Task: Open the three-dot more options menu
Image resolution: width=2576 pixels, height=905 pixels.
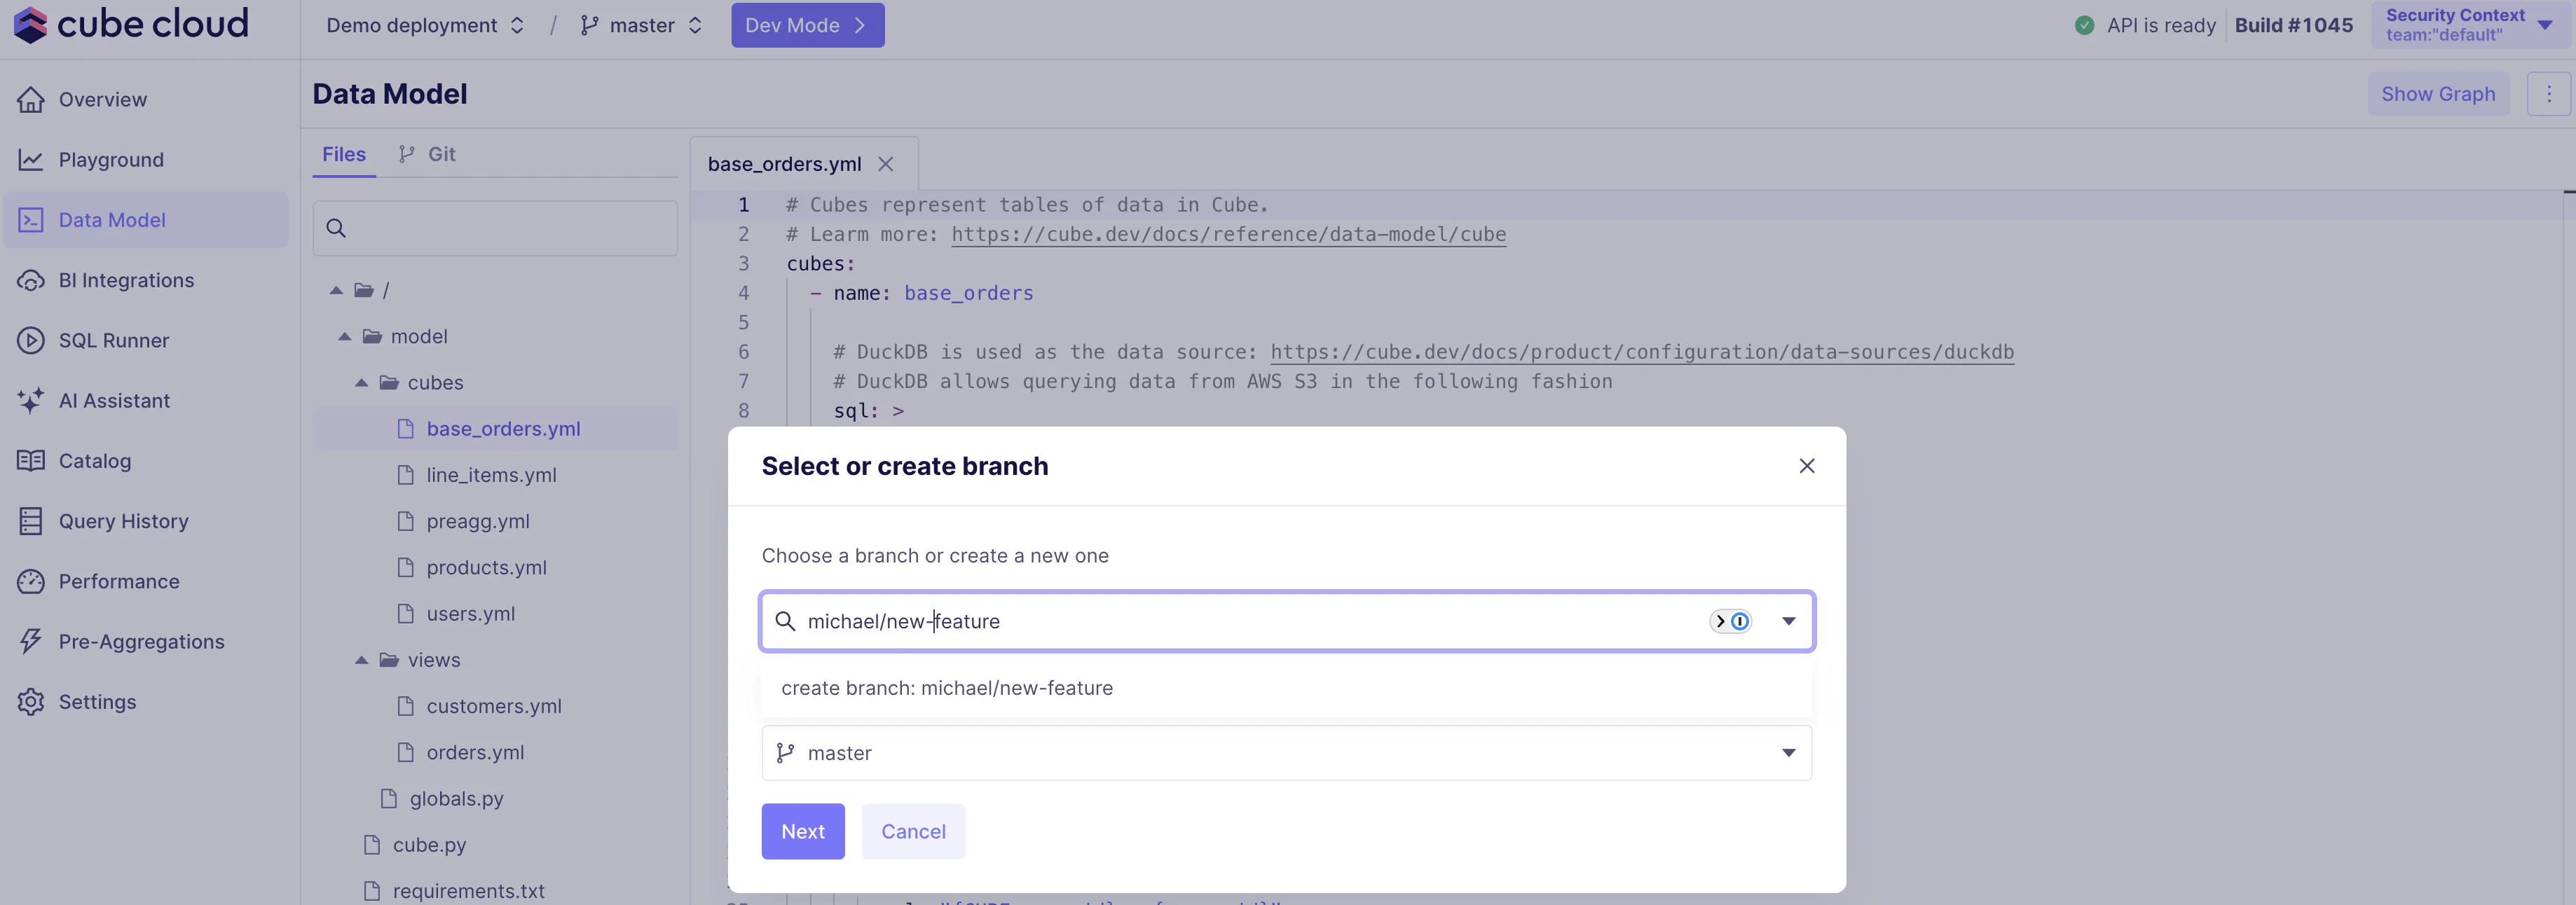Action: click(2548, 94)
